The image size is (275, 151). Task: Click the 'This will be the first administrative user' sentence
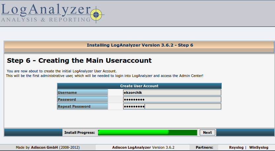click(x=105, y=76)
